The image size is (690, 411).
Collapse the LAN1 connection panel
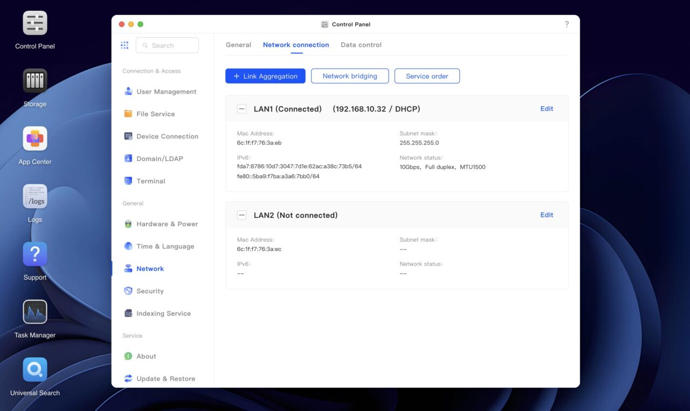241,109
